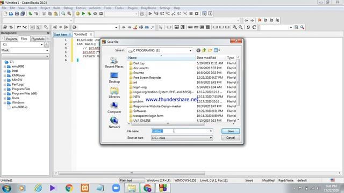Click the Abort build icon
344x193 pixels.
pyautogui.click(x=101, y=14)
